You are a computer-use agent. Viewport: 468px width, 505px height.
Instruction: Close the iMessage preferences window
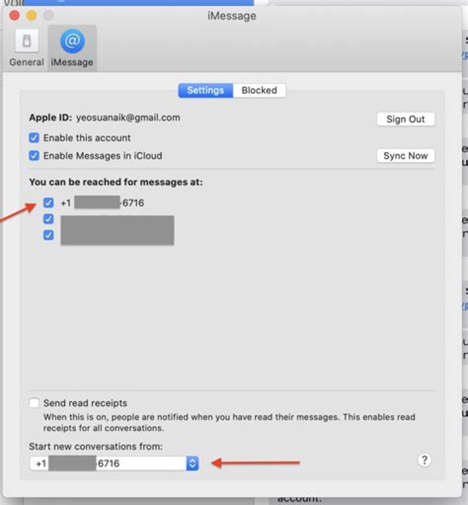click(14, 15)
